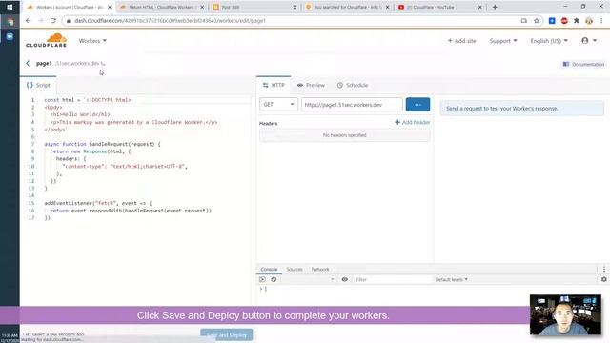Expand the Workers dropdown
610x343 pixels.
click(92, 40)
